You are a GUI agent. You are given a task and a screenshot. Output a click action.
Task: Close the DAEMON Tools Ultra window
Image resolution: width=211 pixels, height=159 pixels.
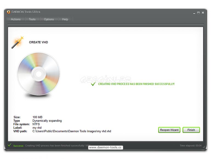click(x=203, y=13)
